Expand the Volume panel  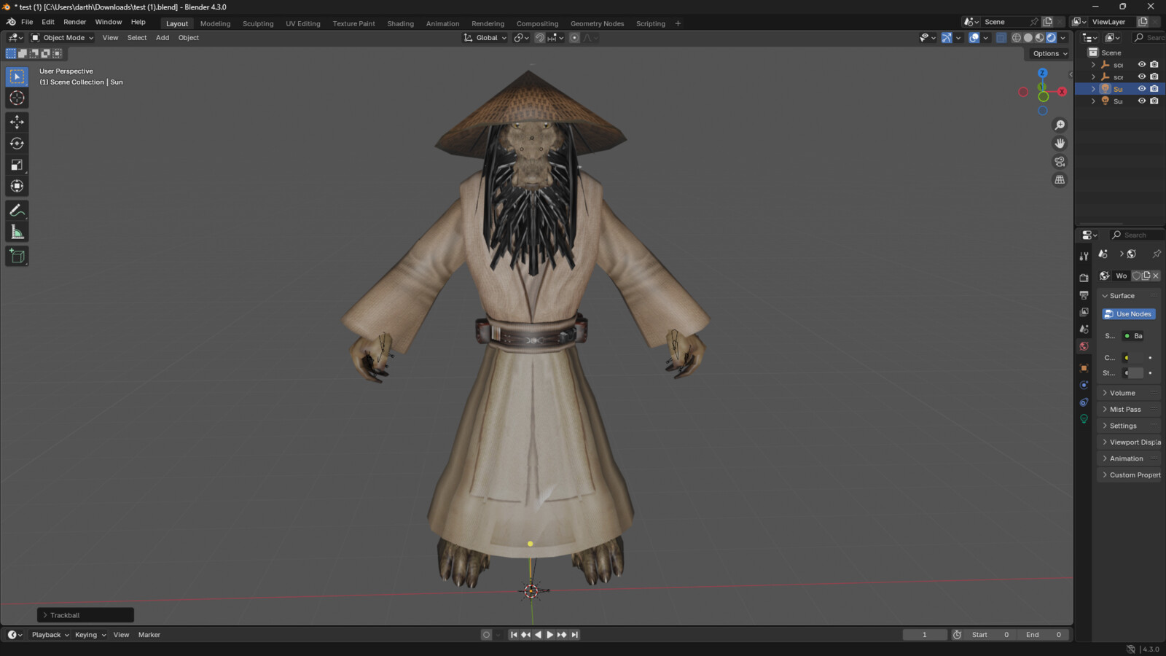pos(1128,393)
